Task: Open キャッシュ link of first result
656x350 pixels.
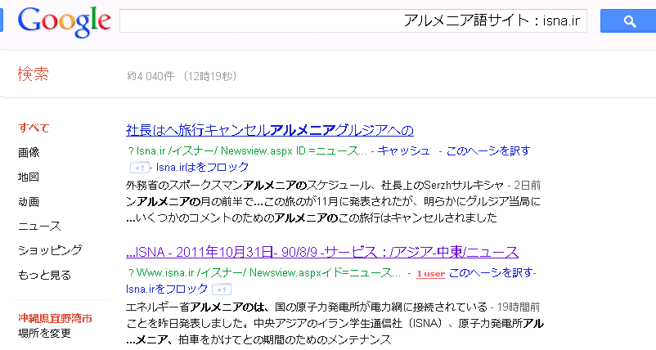Action: 404,150
